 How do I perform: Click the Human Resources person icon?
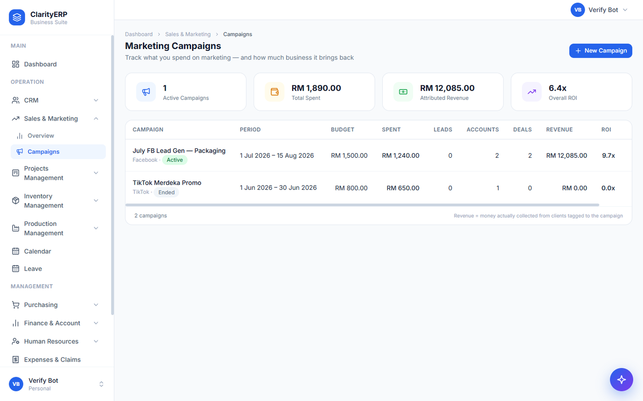click(x=16, y=341)
